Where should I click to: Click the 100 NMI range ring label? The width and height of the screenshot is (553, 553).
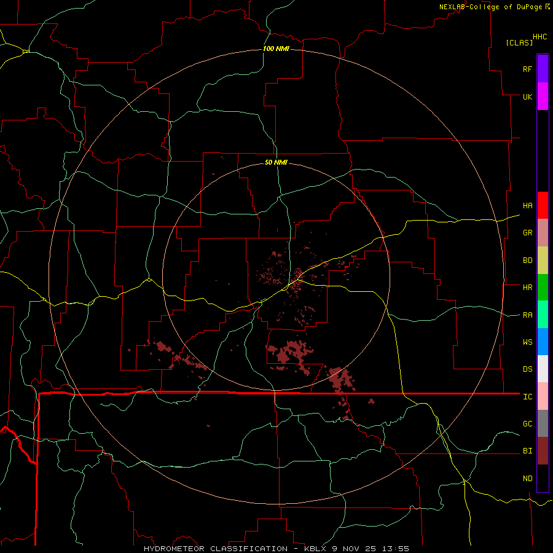pyautogui.click(x=276, y=49)
